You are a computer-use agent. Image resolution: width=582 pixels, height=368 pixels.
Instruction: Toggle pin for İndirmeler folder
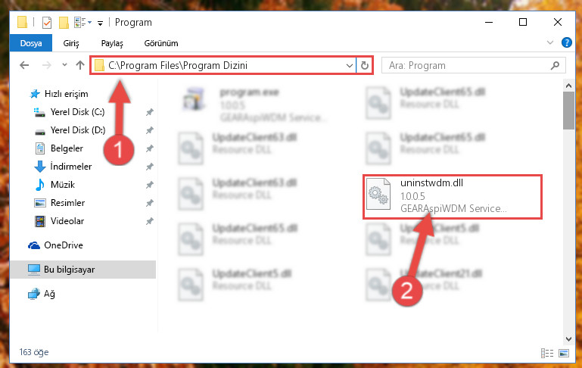(x=150, y=167)
